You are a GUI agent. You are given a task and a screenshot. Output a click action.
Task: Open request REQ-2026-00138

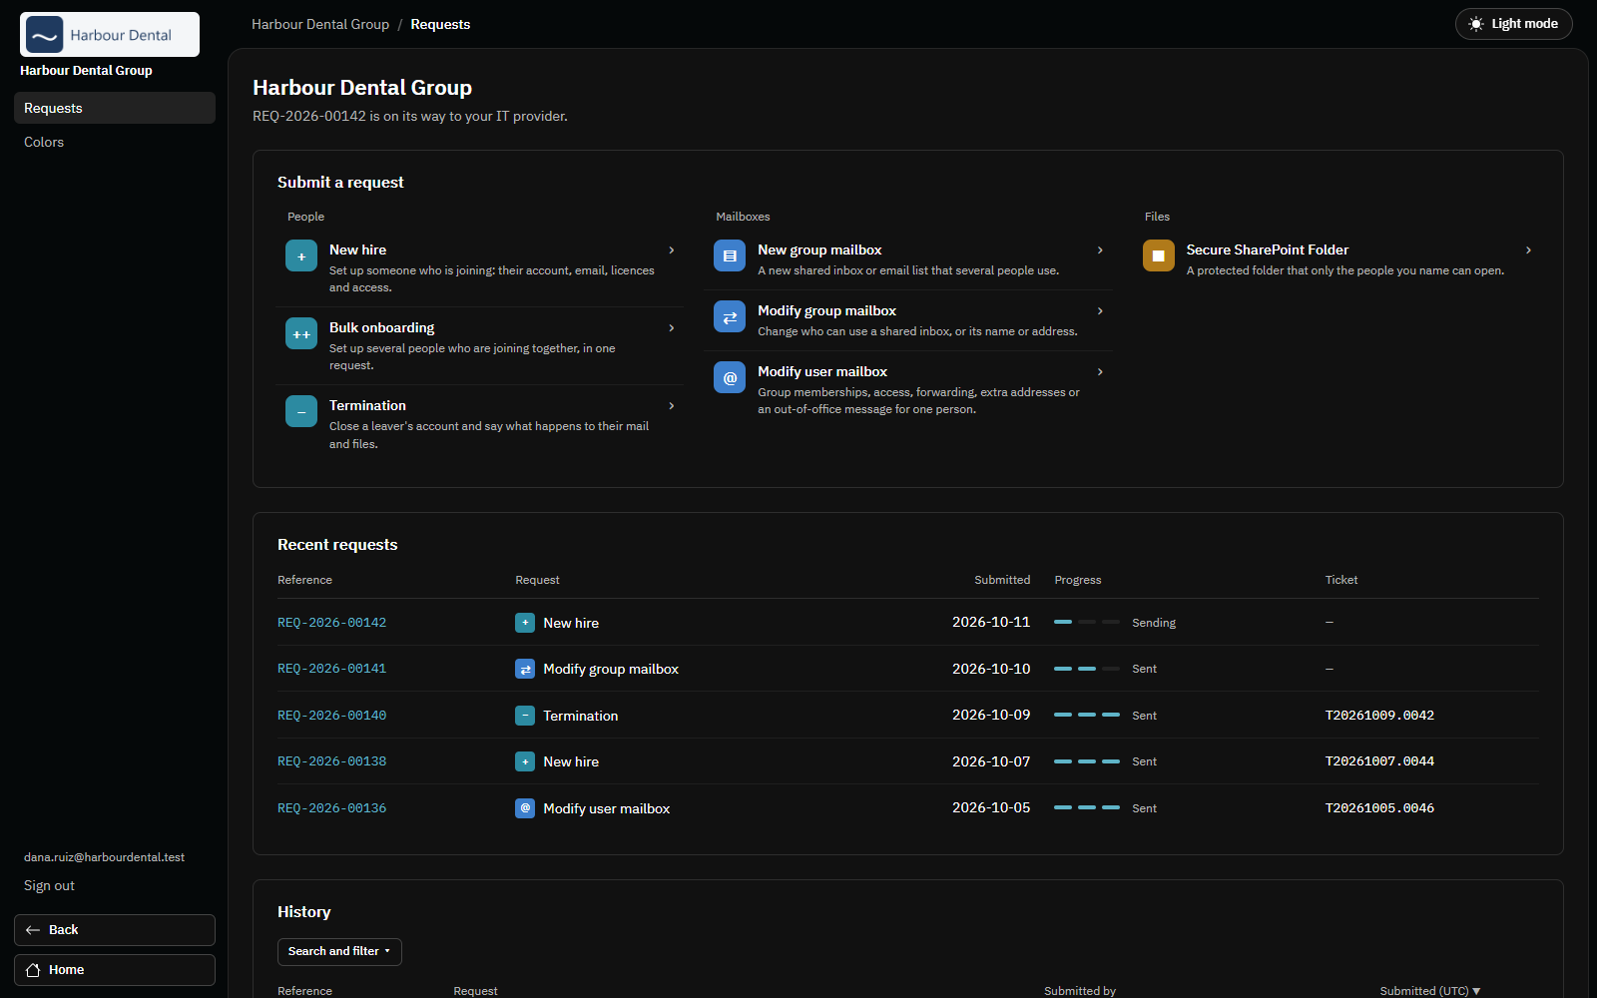(x=331, y=761)
